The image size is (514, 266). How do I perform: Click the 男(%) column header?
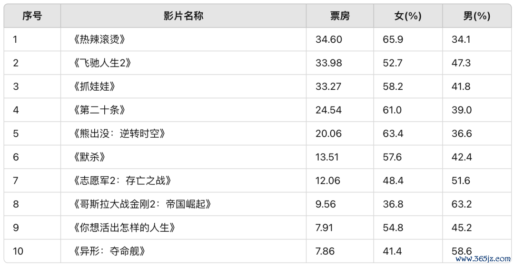point(476,16)
